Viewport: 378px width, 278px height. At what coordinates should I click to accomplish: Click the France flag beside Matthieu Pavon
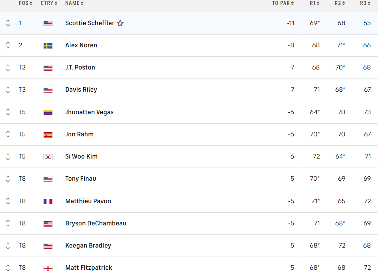click(x=47, y=201)
